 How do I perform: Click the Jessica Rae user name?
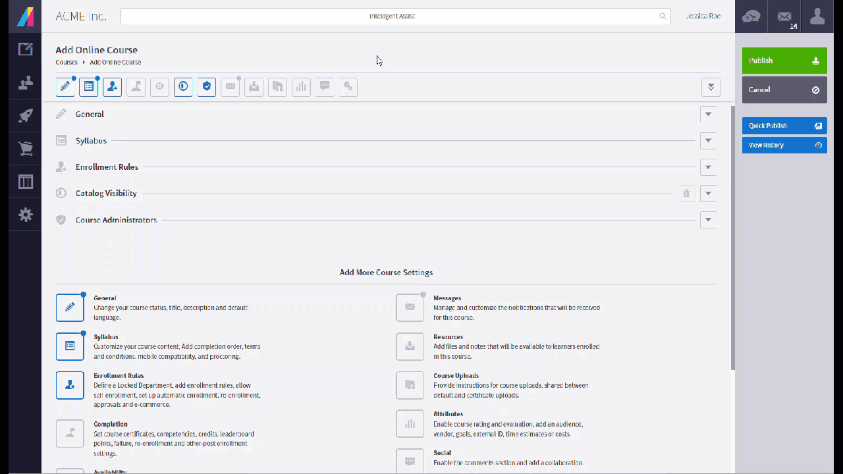[x=703, y=16]
